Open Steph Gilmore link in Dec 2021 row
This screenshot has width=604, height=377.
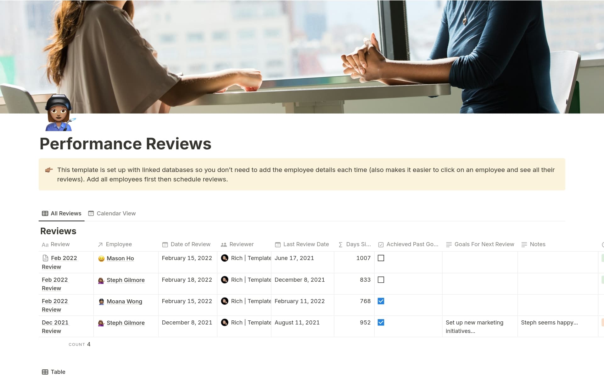(x=126, y=323)
